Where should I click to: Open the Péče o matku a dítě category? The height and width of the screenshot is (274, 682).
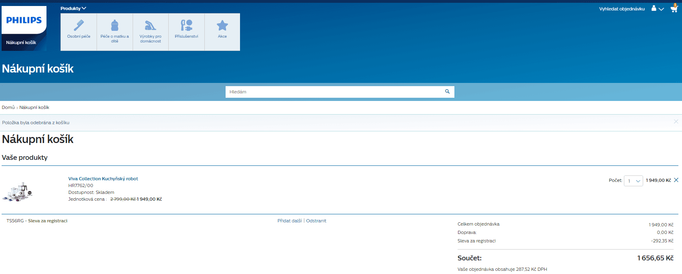click(115, 32)
